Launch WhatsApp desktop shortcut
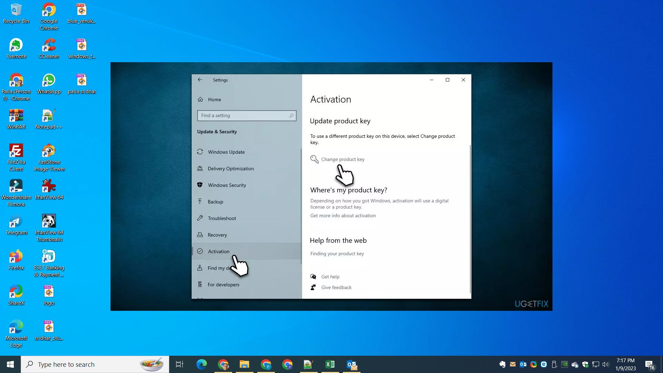The height and width of the screenshot is (373, 663). coord(49,84)
